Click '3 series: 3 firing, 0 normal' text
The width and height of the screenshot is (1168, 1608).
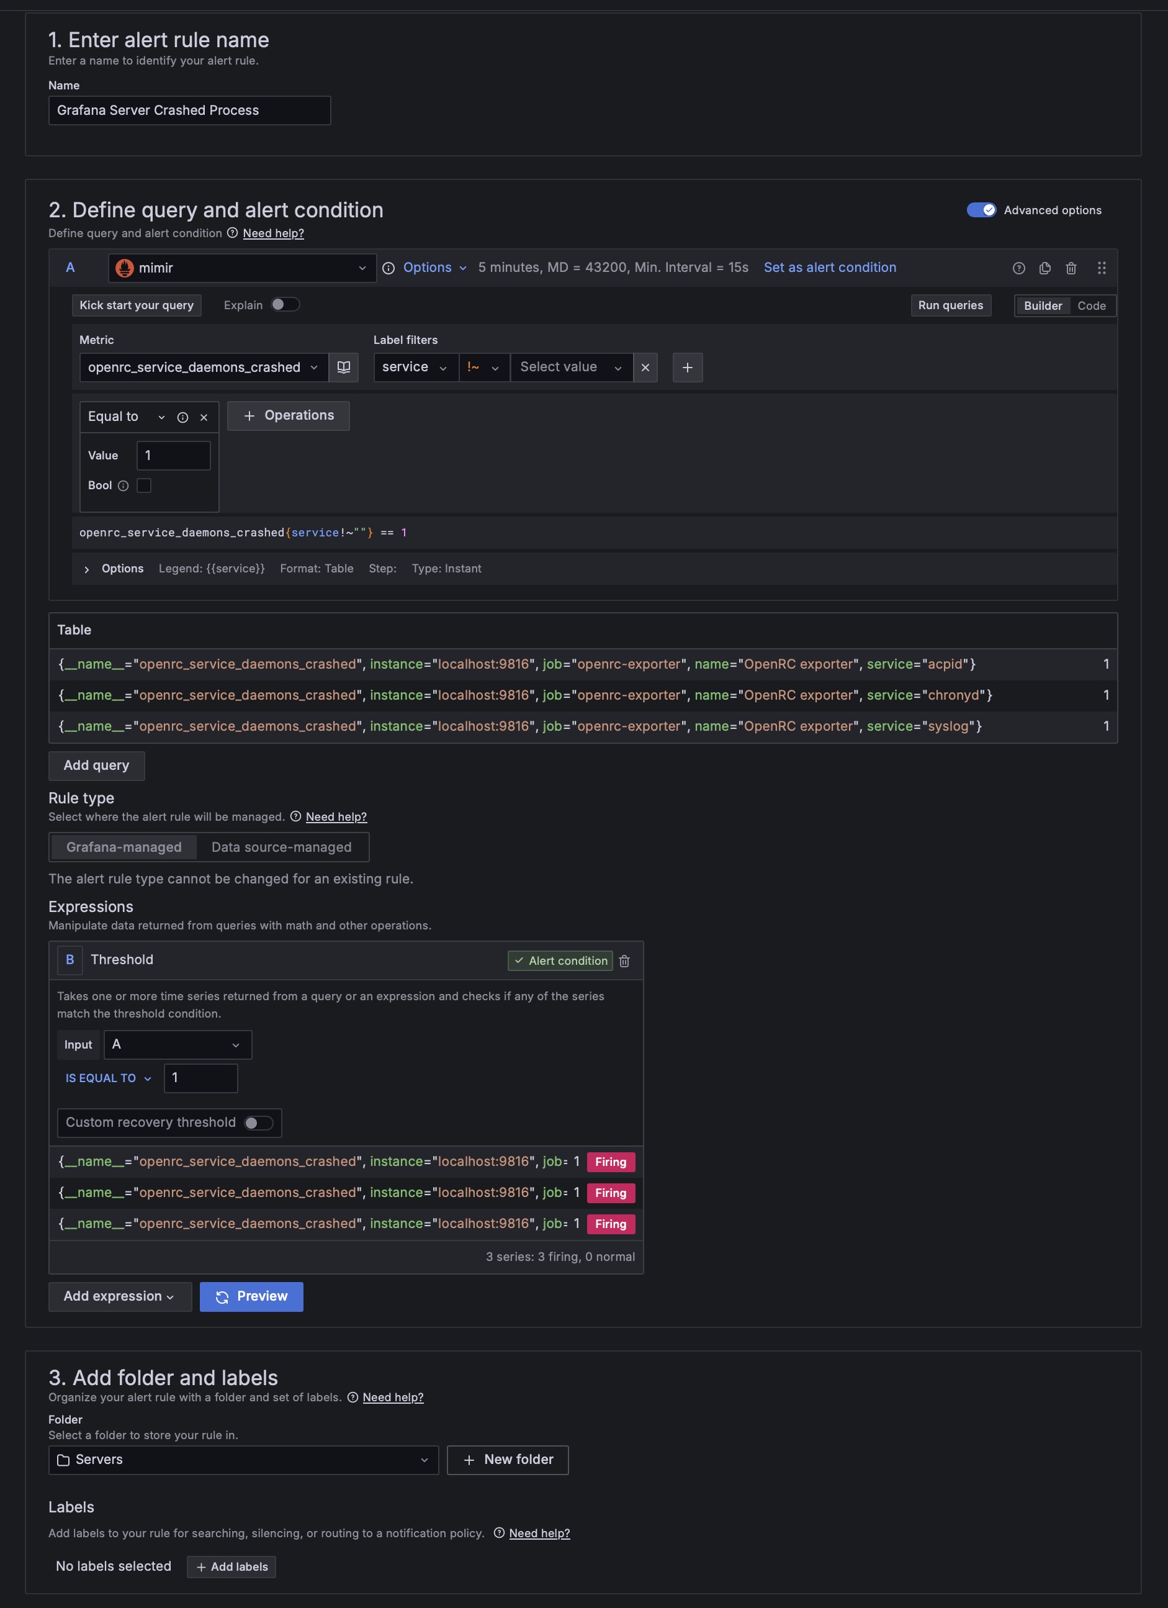(x=560, y=1257)
